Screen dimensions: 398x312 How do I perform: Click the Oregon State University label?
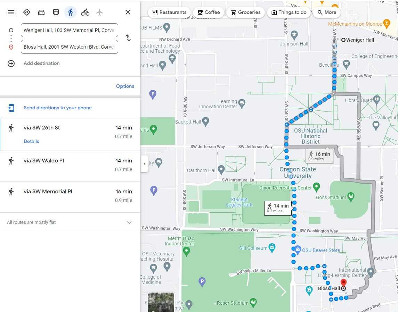click(x=298, y=172)
